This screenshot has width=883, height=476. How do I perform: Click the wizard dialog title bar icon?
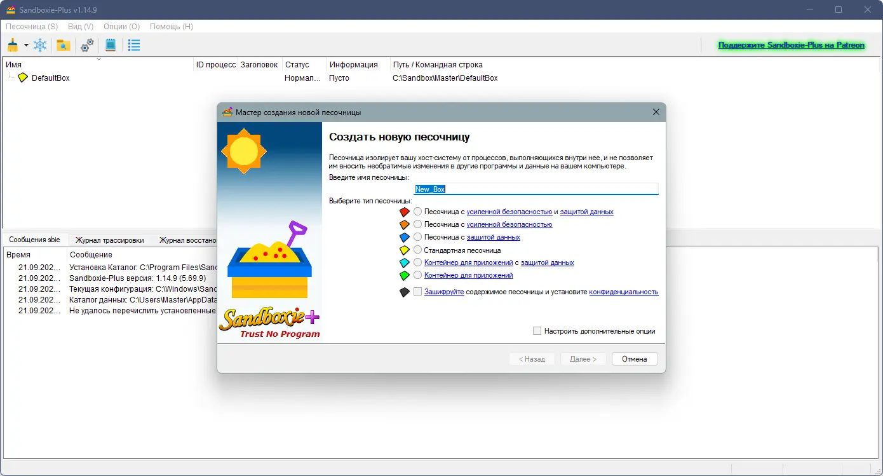[227, 112]
